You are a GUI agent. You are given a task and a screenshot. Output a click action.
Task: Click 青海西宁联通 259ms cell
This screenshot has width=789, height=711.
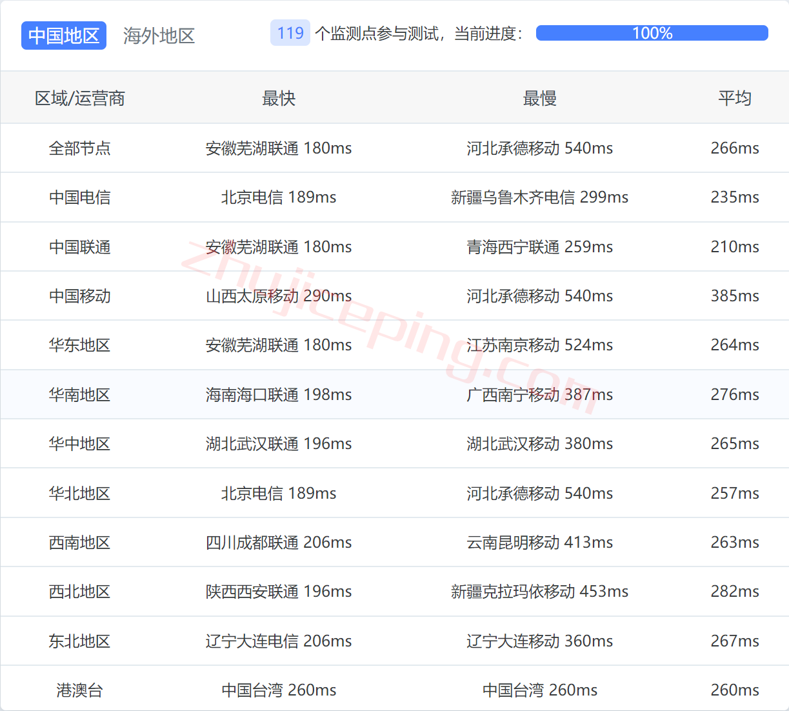click(x=540, y=246)
